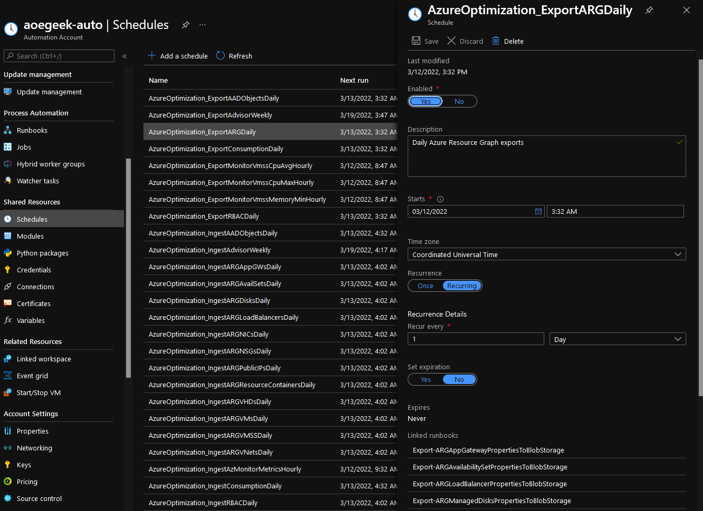The width and height of the screenshot is (703, 511).
Task: Sort by the Name column header
Action: 158,81
